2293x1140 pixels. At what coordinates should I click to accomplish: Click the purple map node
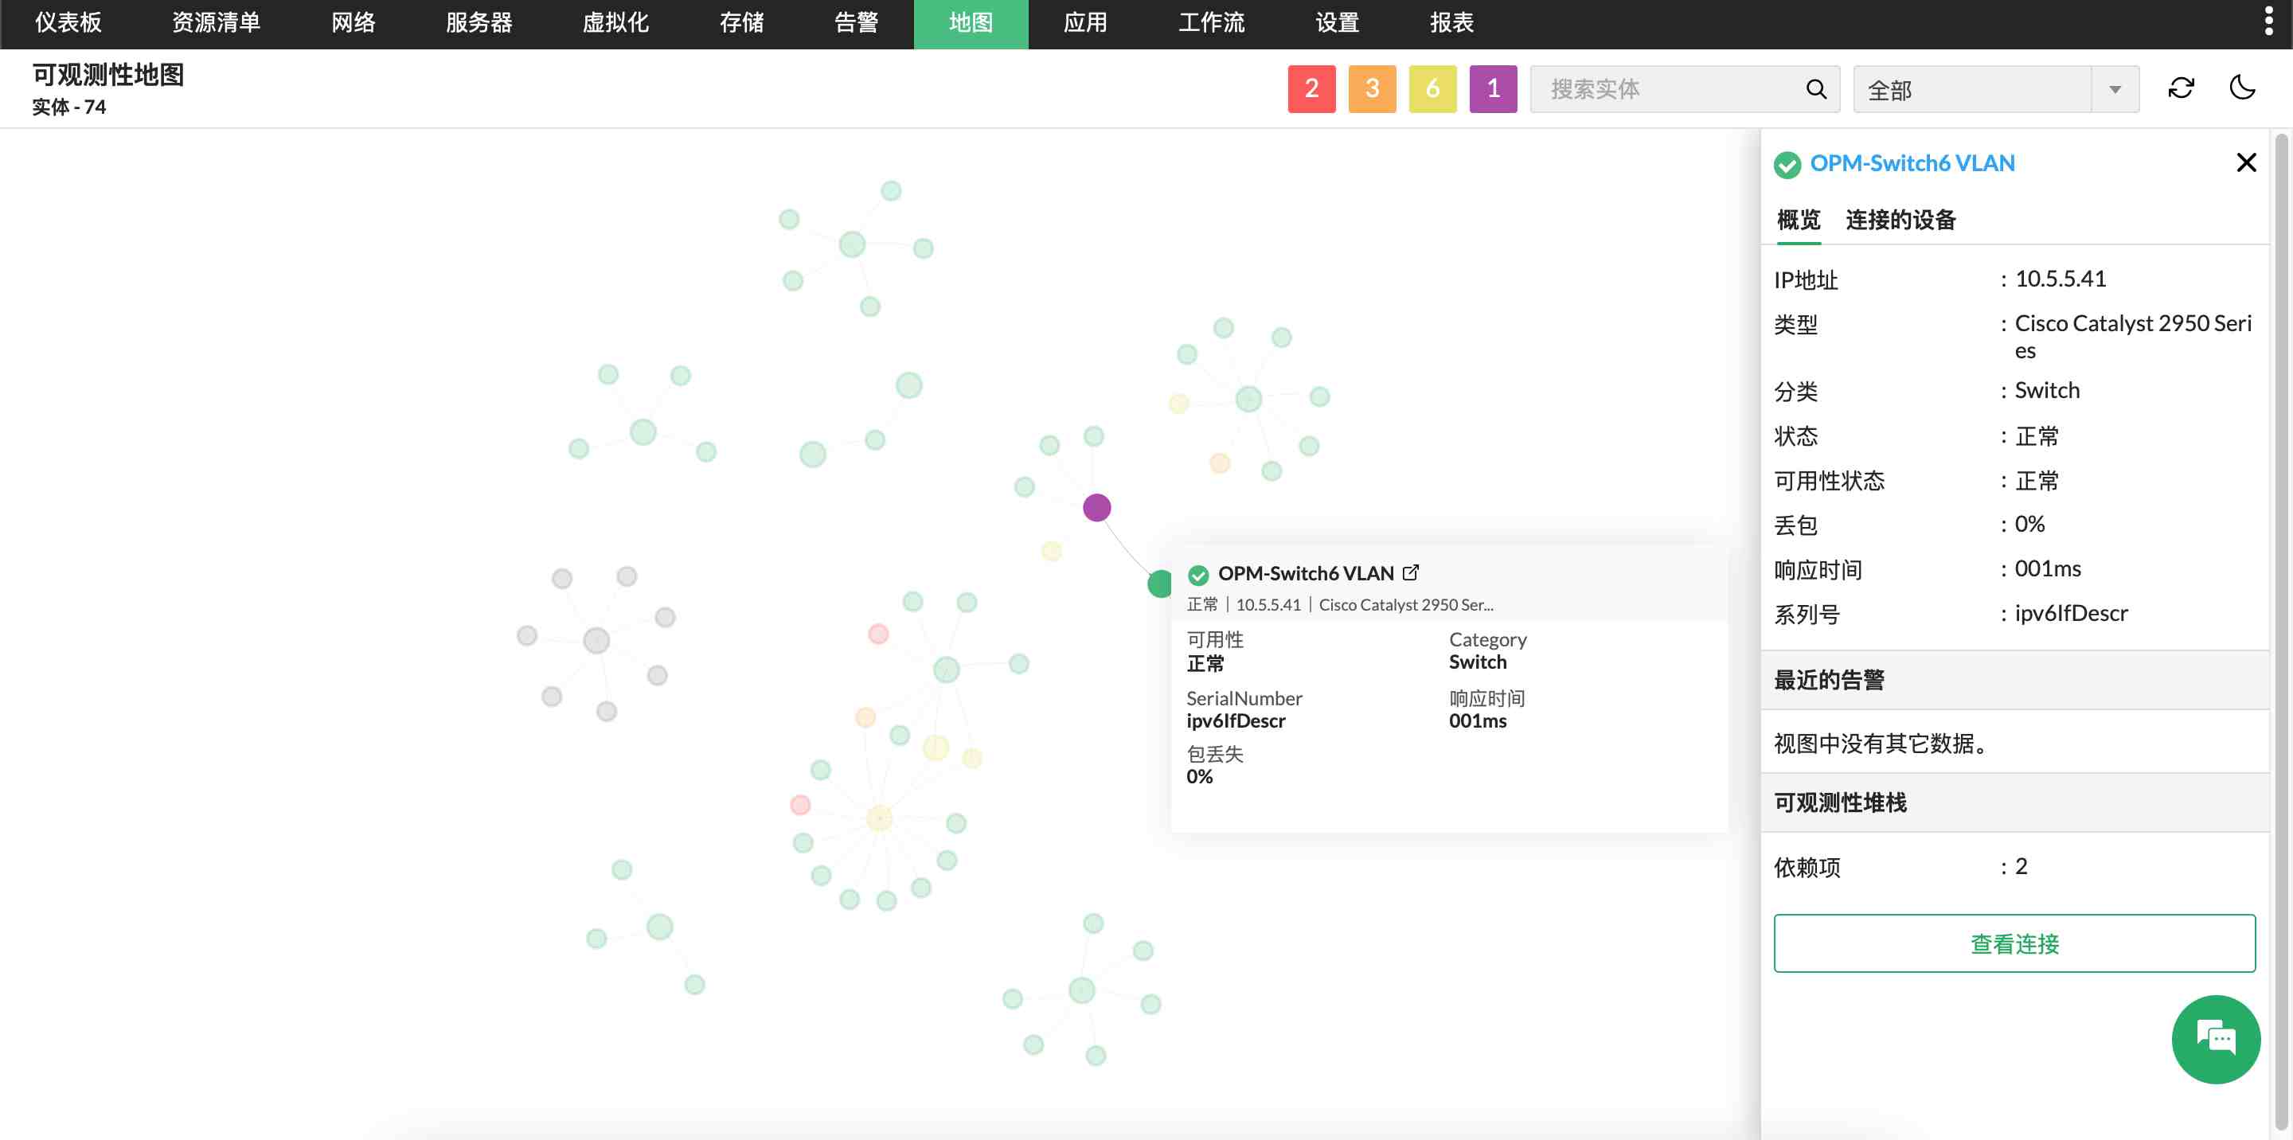point(1096,507)
